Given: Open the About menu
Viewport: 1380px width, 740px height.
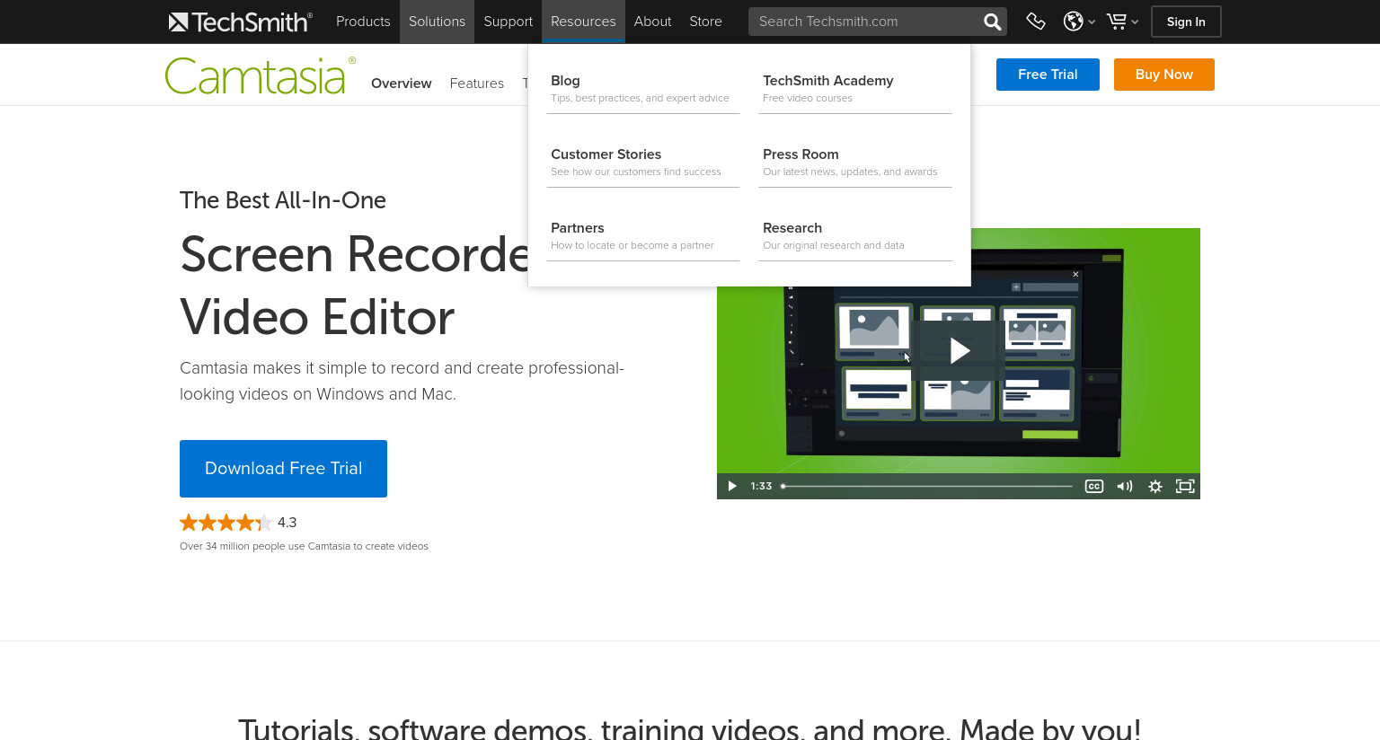Looking at the screenshot, I should [x=652, y=22].
